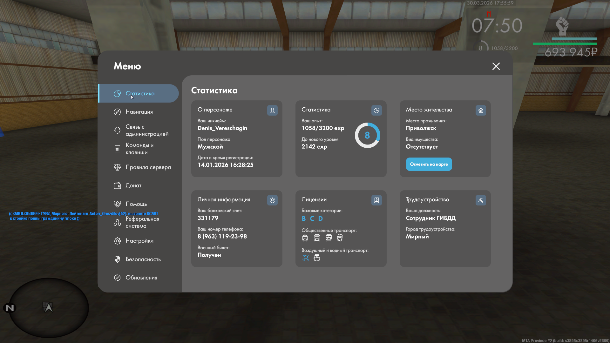610x343 pixels.
Task: Open Связь с администрацией section
Action: (x=147, y=130)
